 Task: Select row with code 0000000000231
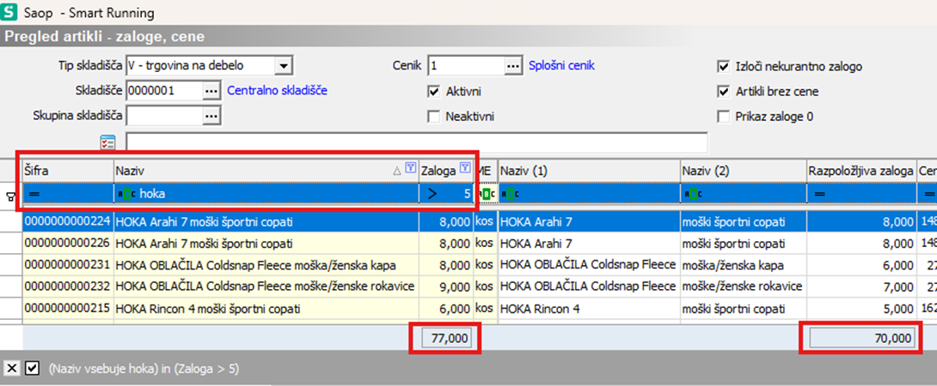(68, 266)
